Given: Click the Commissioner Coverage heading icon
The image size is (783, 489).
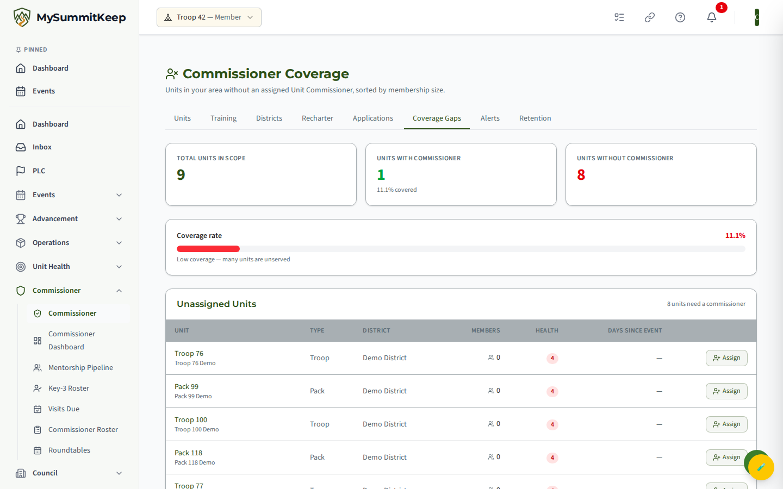Looking at the screenshot, I should point(172,73).
